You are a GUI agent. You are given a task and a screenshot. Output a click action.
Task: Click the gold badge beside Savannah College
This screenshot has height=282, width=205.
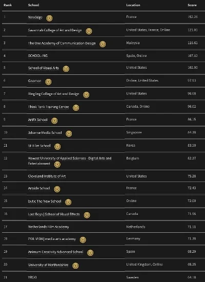tap(89, 31)
